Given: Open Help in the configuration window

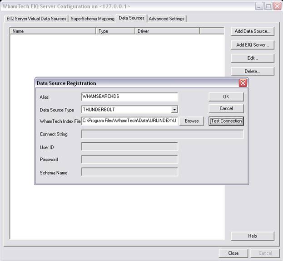Looking at the screenshot, I should point(253,236).
